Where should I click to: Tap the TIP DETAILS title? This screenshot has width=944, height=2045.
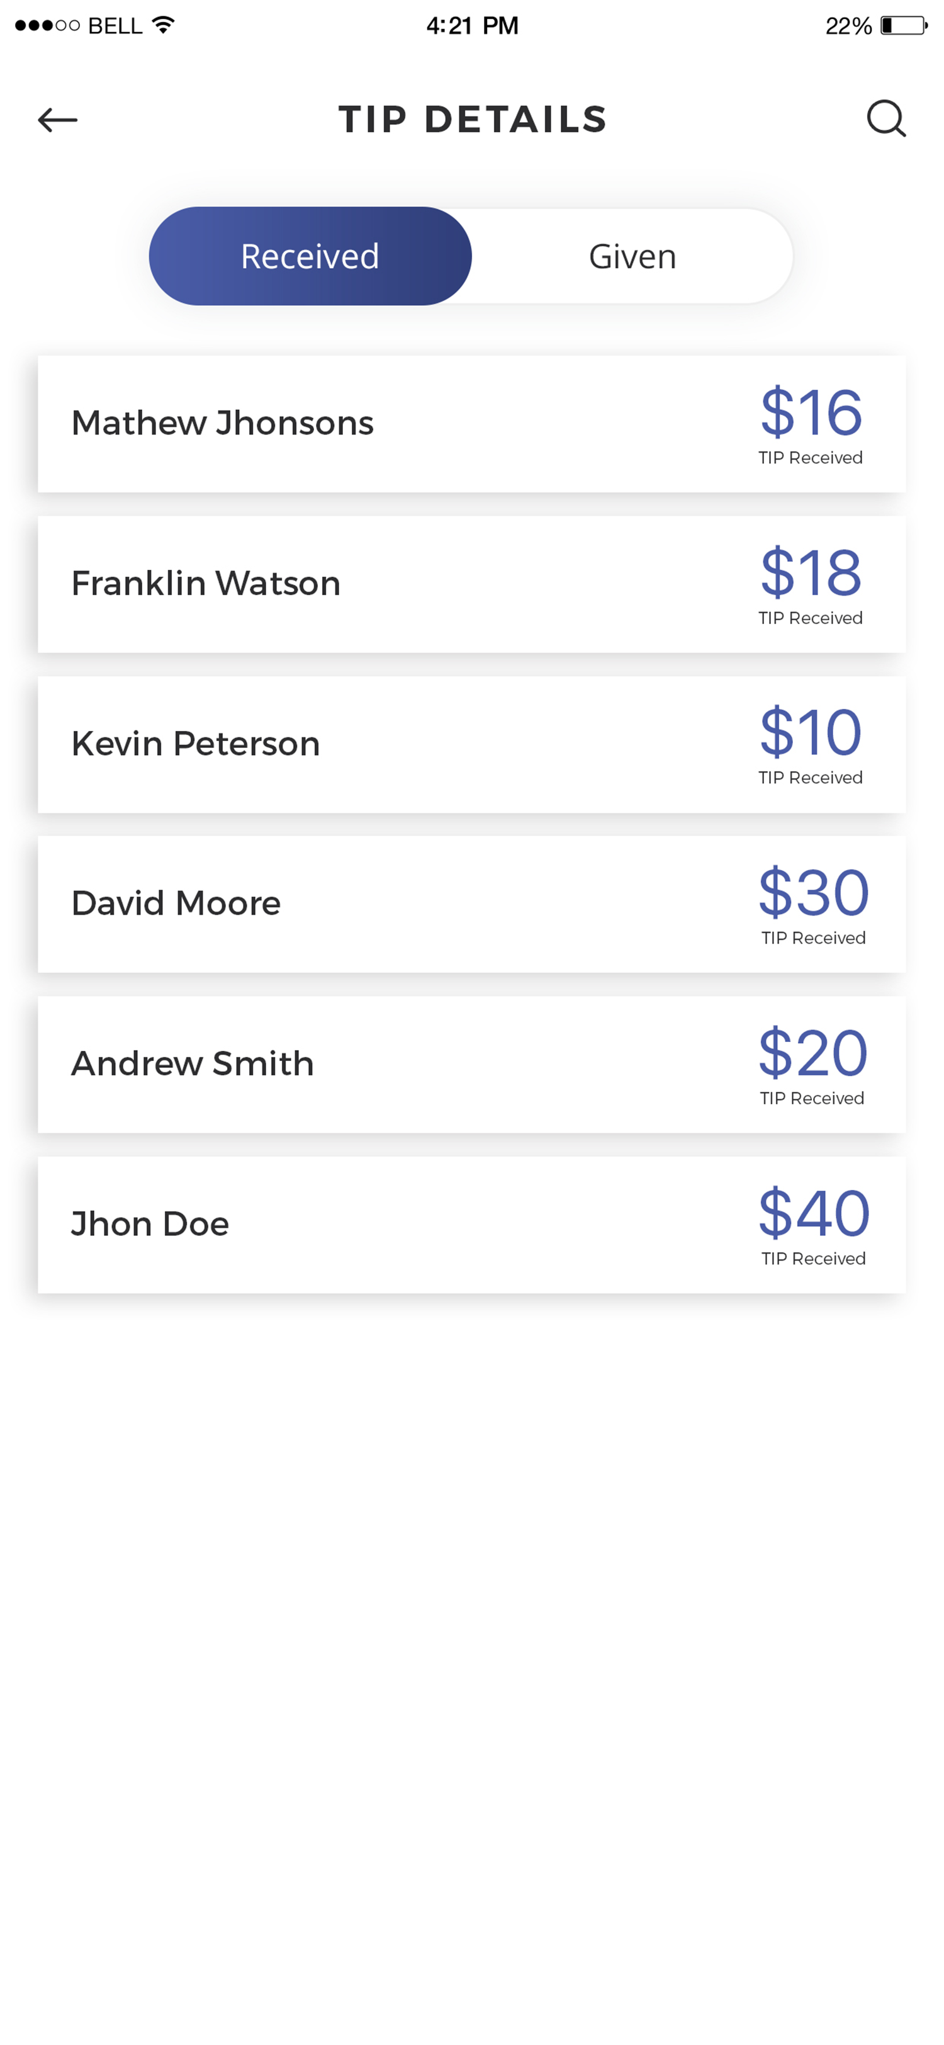pos(473,120)
